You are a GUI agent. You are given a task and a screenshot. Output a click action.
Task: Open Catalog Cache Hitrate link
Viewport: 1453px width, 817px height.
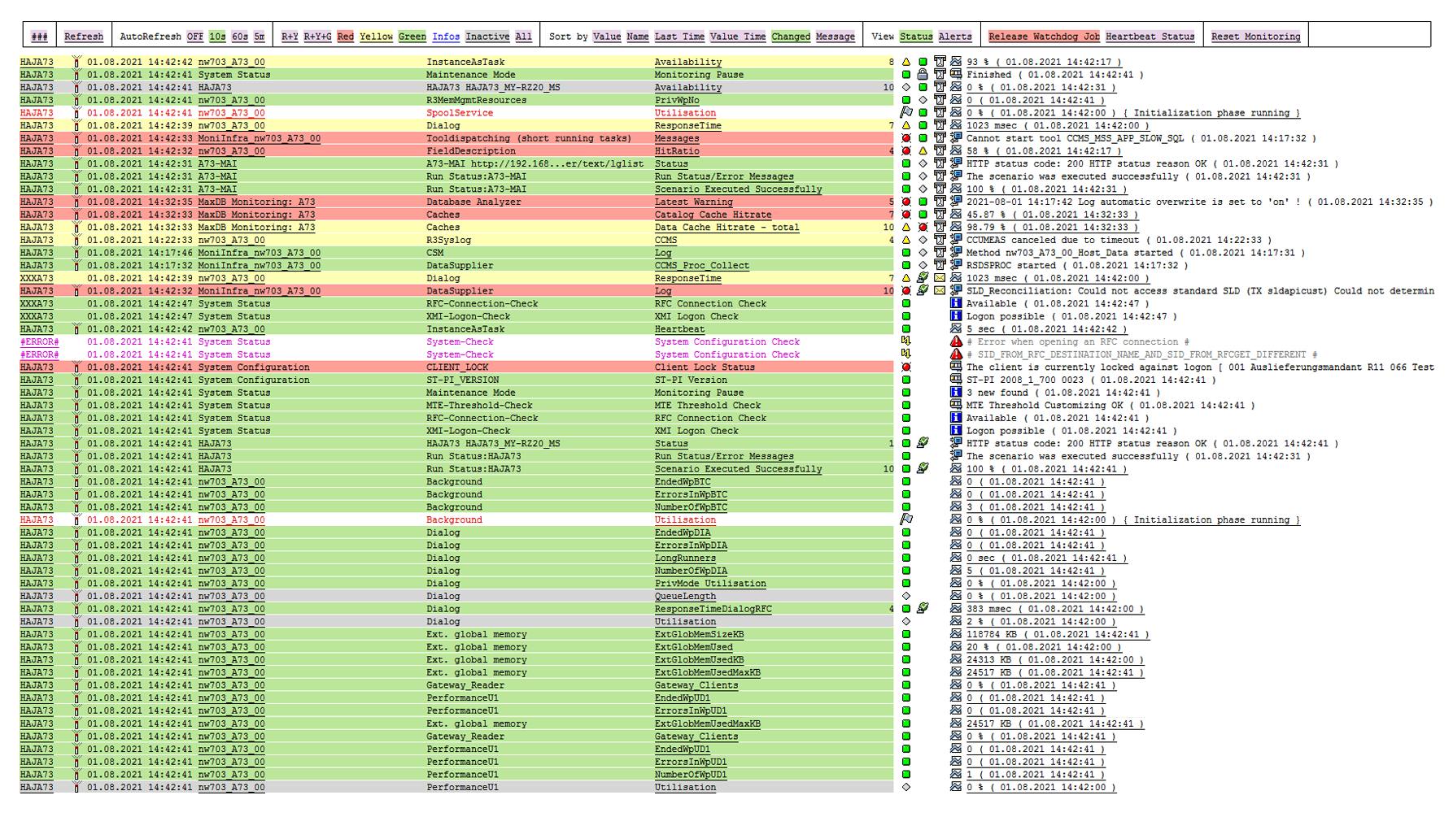click(713, 215)
